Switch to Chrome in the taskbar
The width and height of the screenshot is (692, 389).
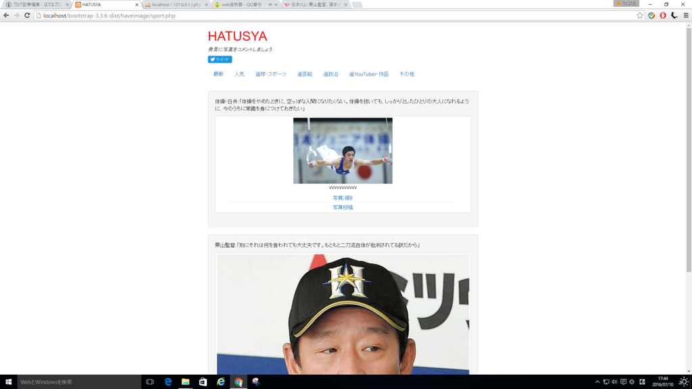coord(239,382)
